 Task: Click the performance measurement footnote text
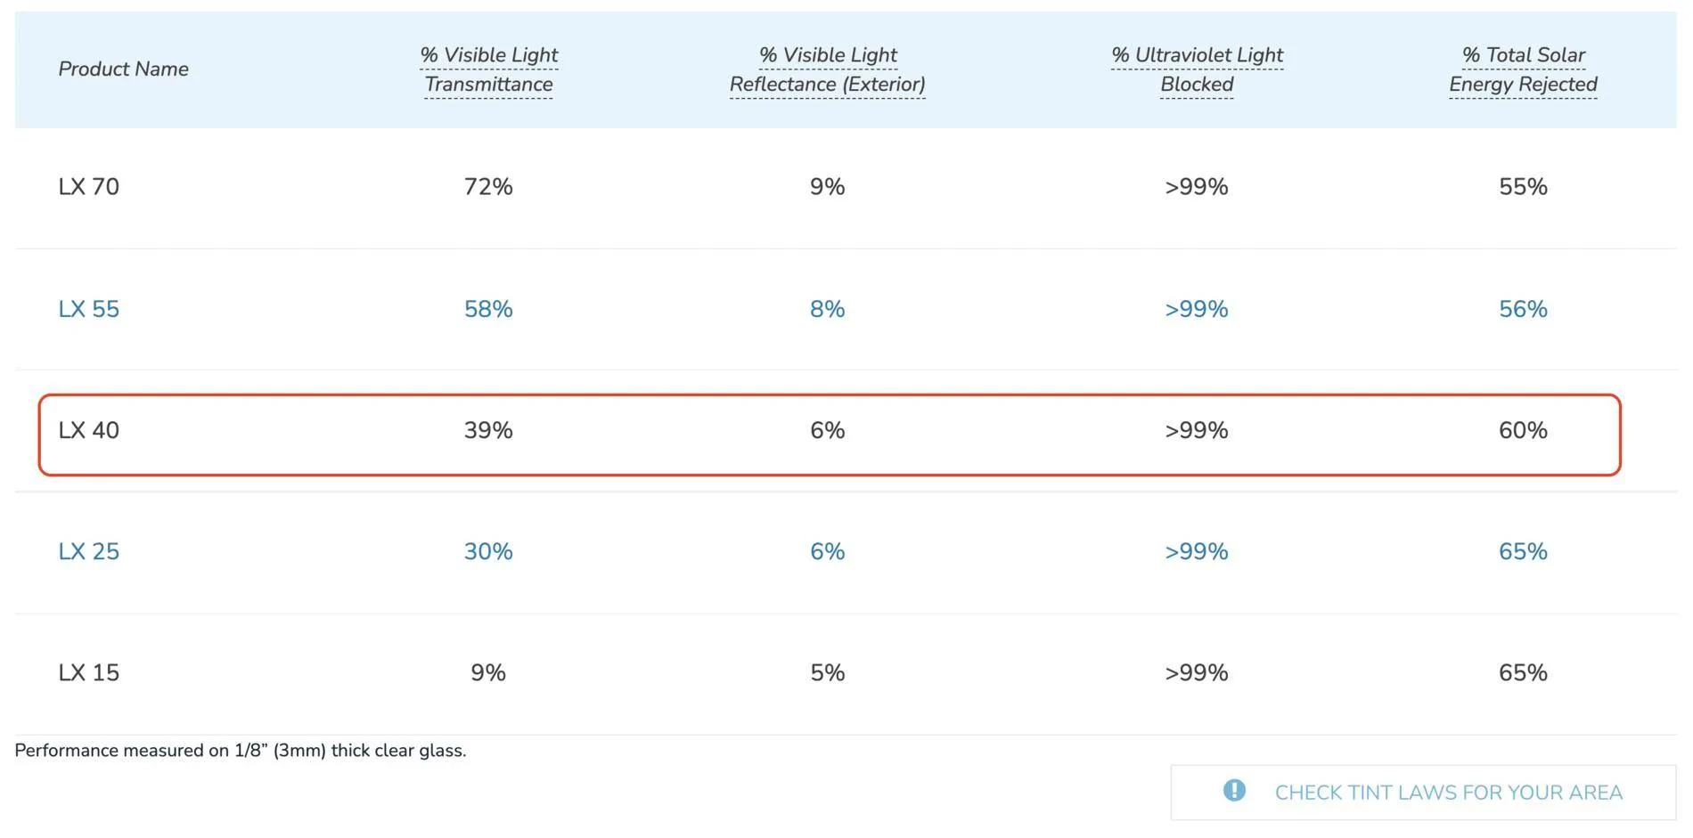241,751
